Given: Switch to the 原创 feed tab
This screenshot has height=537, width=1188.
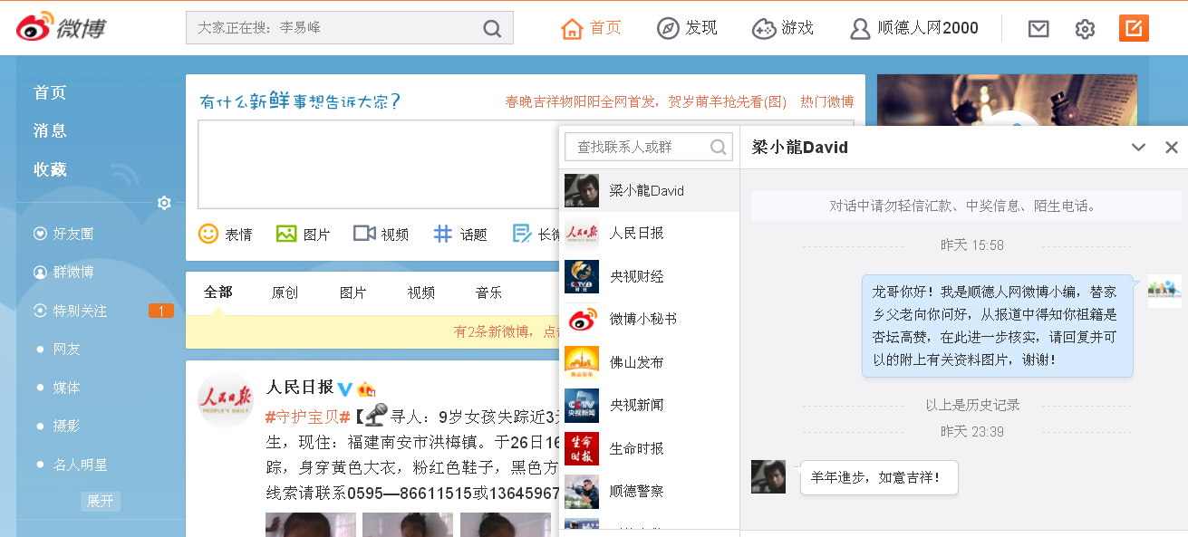Looking at the screenshot, I should (x=285, y=292).
